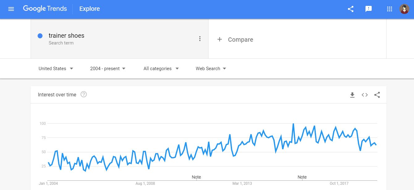Open the Web Search type dropdown

[x=211, y=69]
